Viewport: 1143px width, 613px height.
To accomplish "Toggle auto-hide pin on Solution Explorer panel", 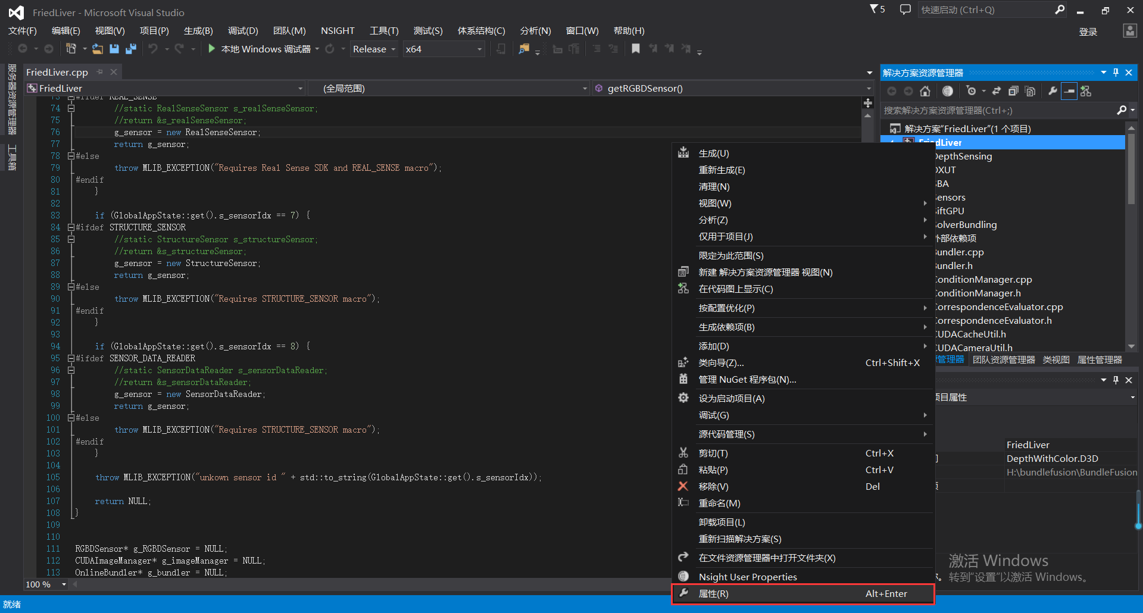I will [x=1116, y=73].
